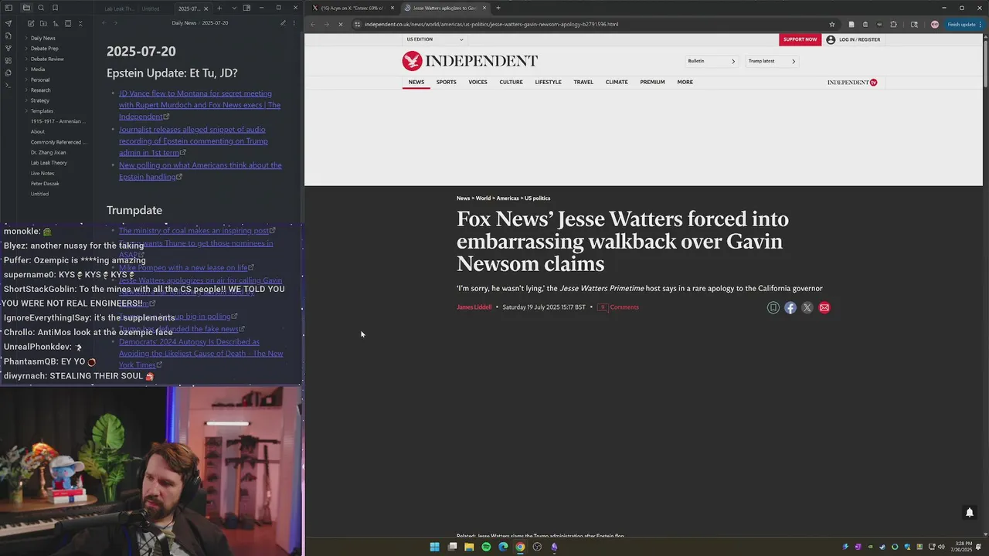This screenshot has height=556, width=989.
Task: Open the Trump latest link
Action: pos(771,61)
